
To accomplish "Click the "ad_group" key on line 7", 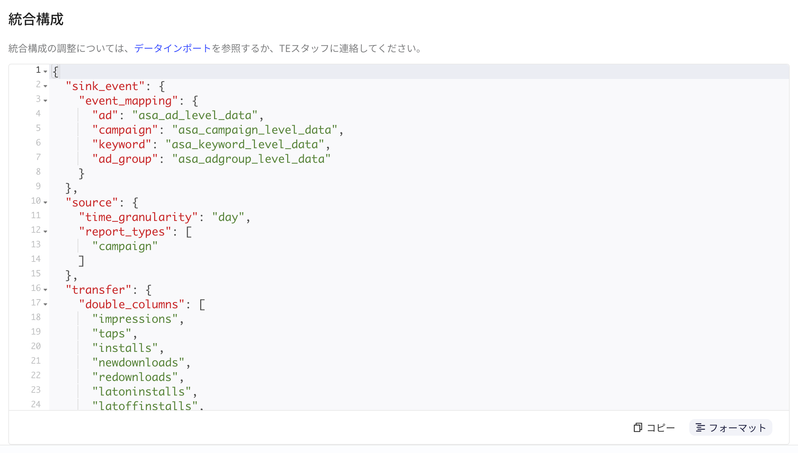I will coord(125,159).
